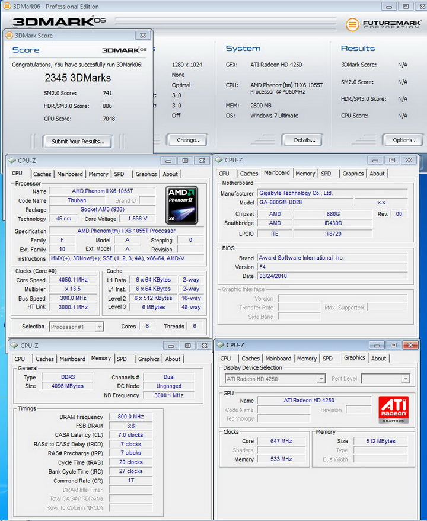Click the CPU-Z icon in the Mainboard window title
Image resolution: width=427 pixels, height=521 pixels.
[218, 160]
